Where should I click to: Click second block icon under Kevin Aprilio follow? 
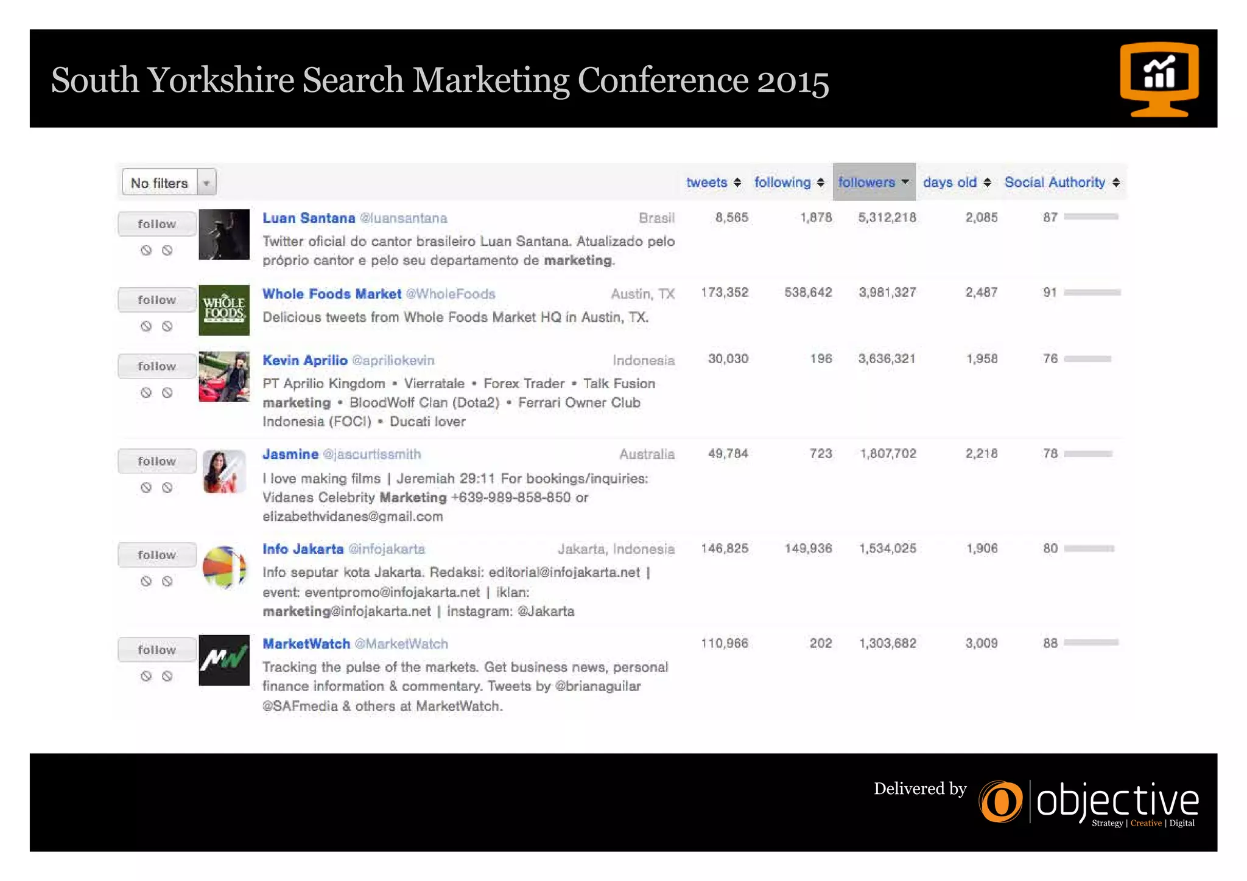point(167,392)
